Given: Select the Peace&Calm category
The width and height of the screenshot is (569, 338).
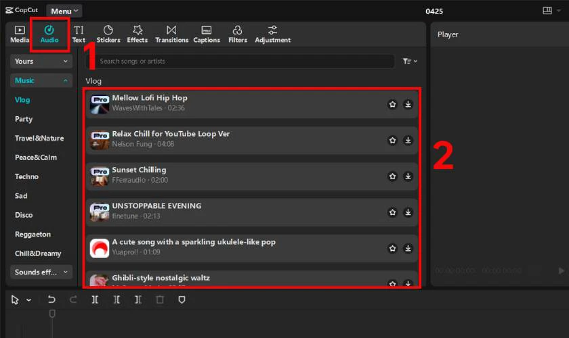Looking at the screenshot, I should (36, 158).
